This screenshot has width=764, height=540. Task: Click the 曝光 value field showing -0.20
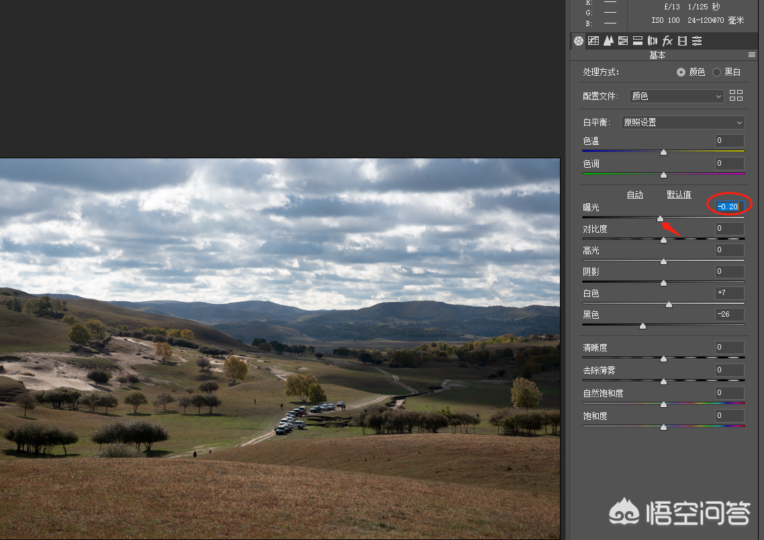point(729,207)
